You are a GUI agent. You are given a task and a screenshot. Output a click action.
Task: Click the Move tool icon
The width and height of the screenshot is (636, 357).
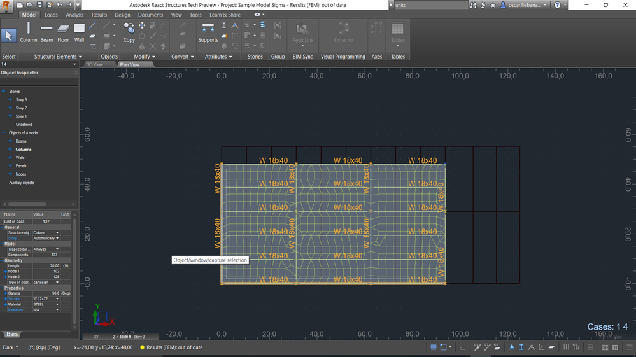142,25
